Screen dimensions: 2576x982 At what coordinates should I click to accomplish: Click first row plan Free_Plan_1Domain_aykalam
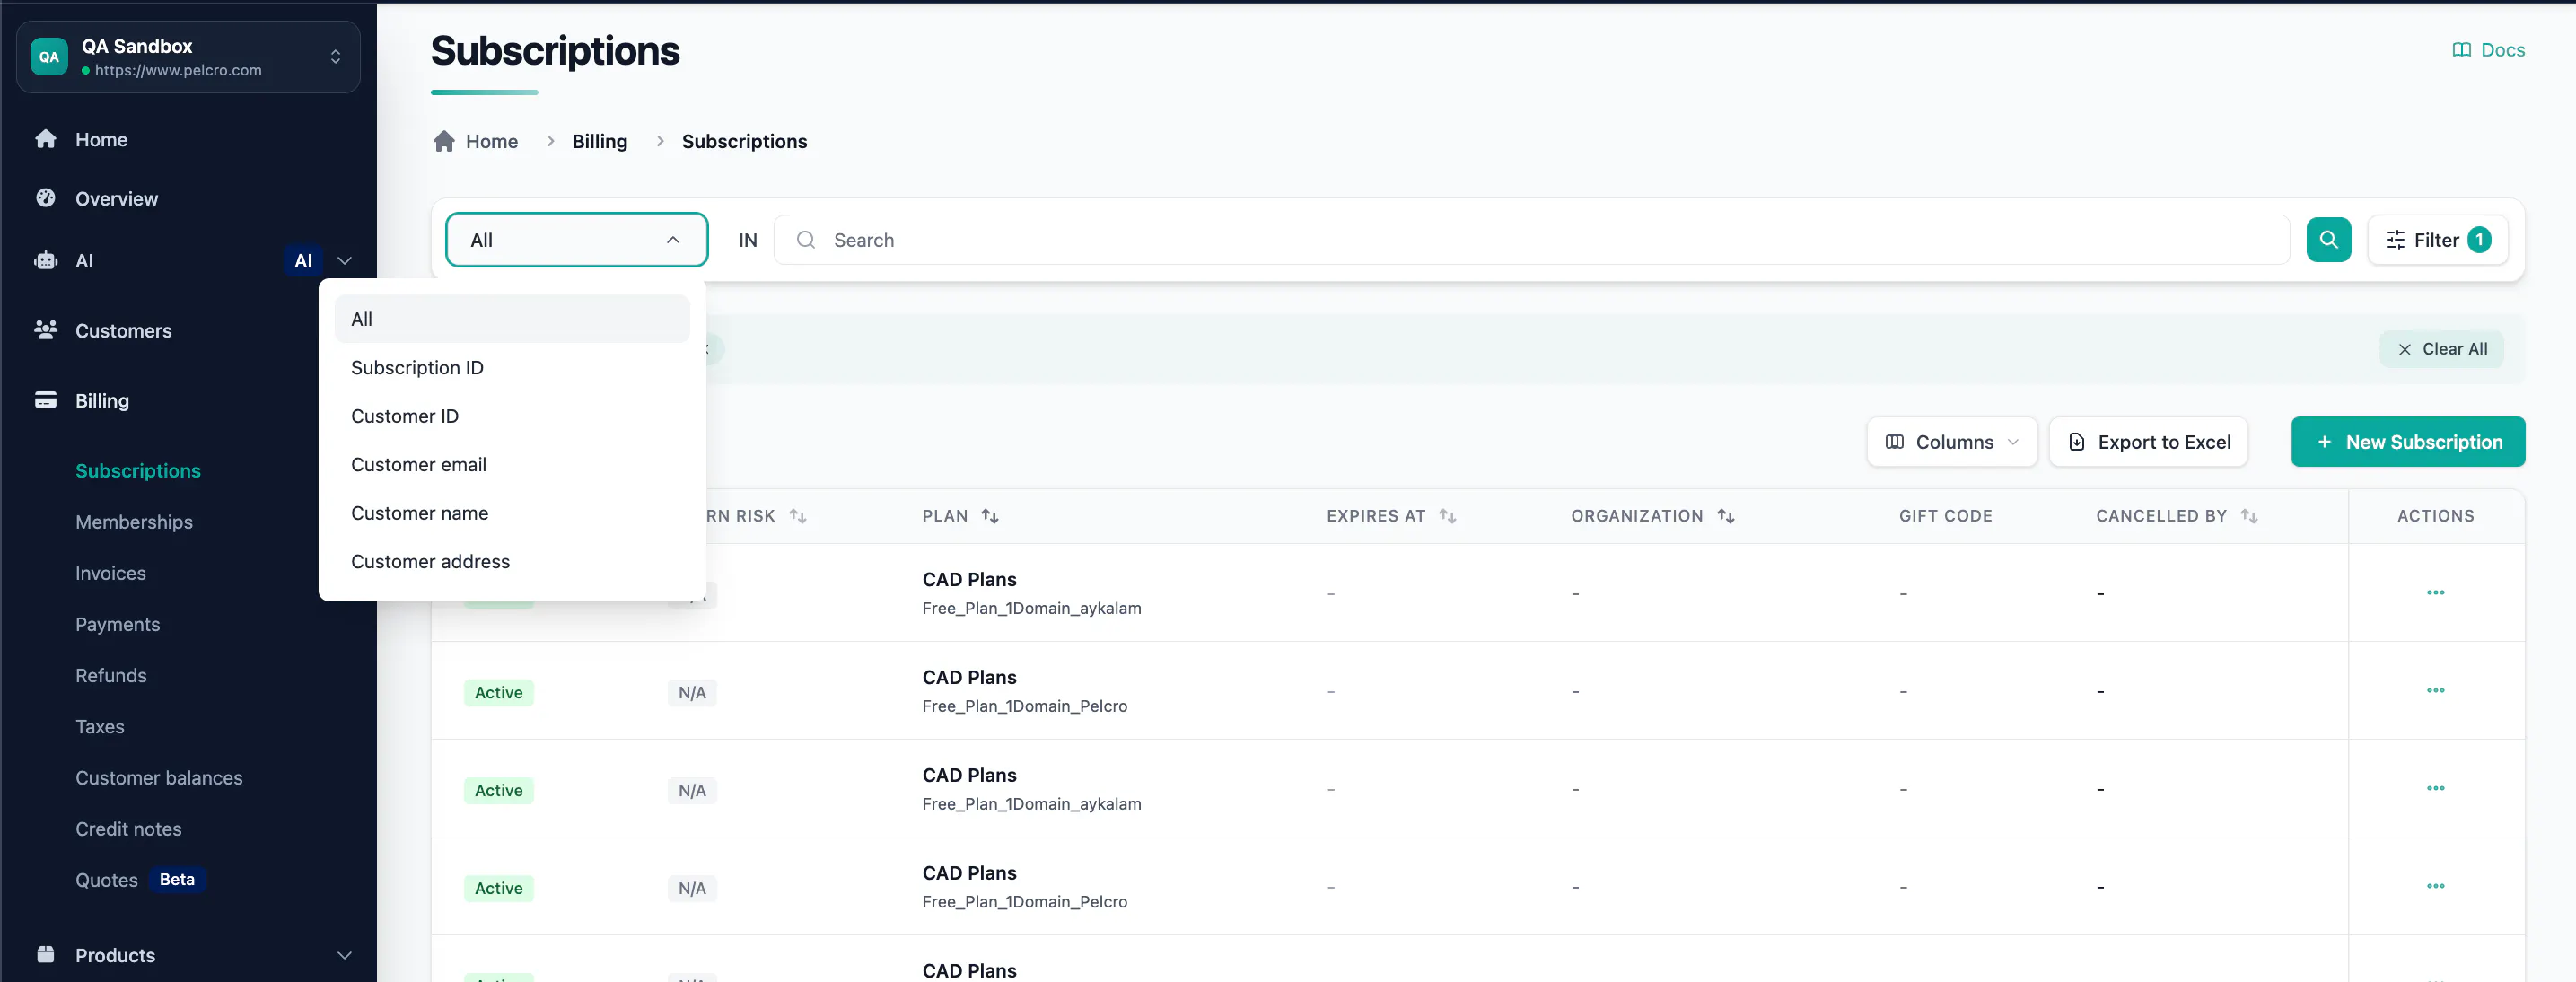(x=1031, y=608)
